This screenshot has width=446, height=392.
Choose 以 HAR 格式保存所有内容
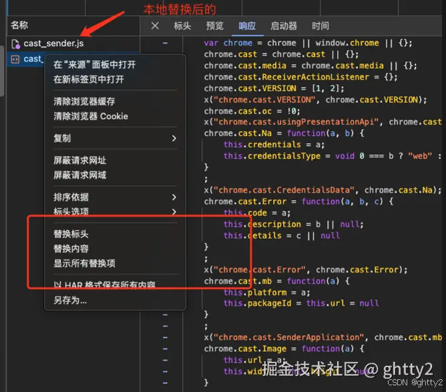point(104,285)
